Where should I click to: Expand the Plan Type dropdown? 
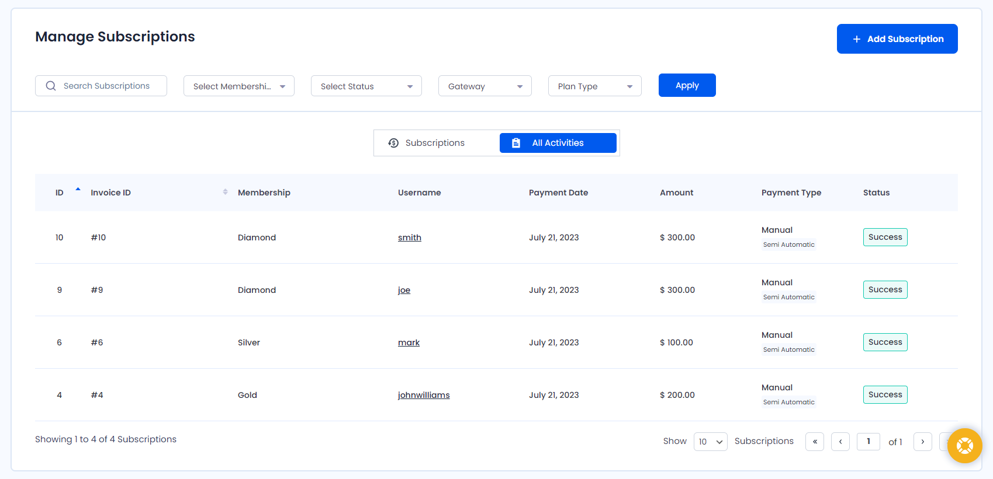point(595,86)
